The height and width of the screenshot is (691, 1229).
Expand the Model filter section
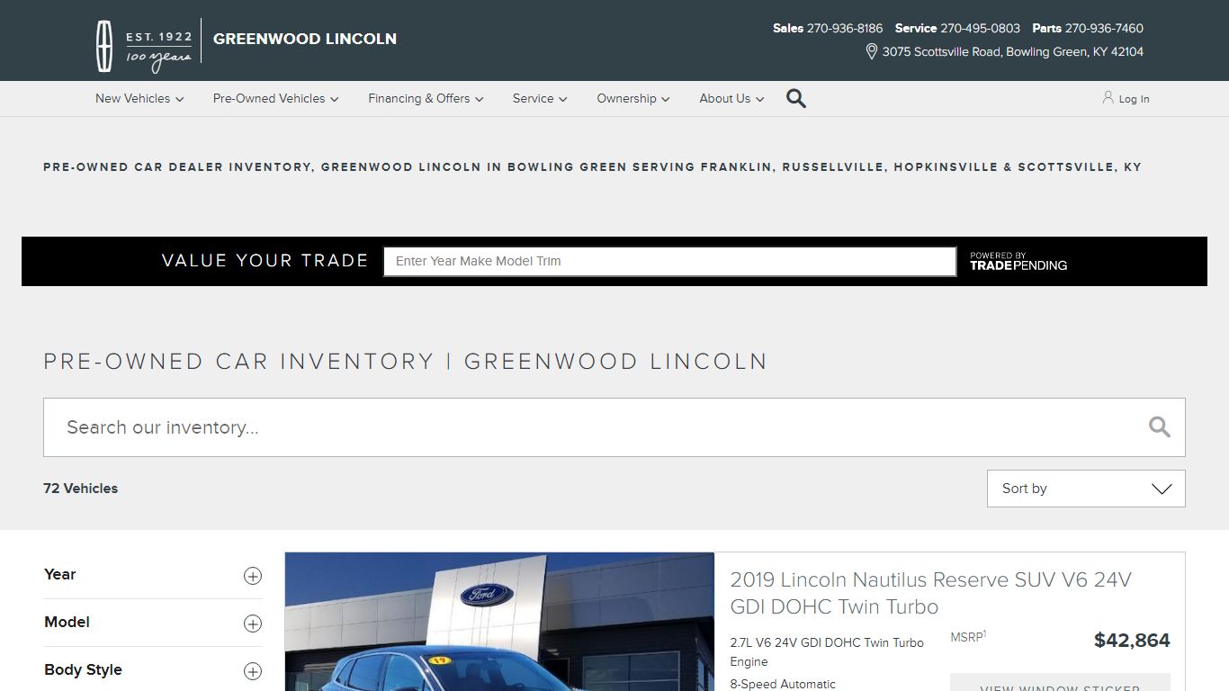(153, 623)
